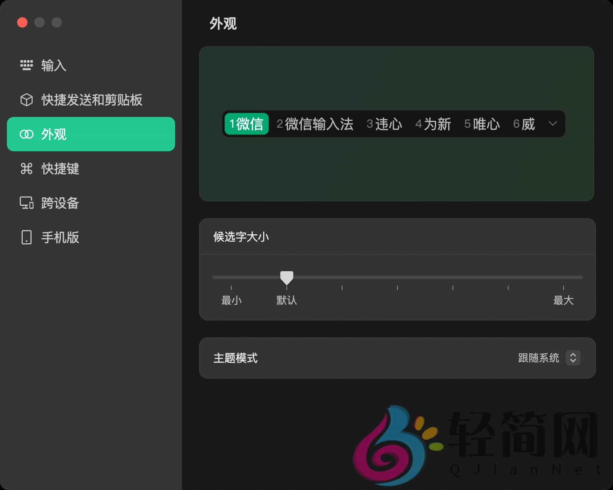Expand the candidate bar chevron after 6威
The height and width of the screenshot is (490, 613).
coord(553,124)
